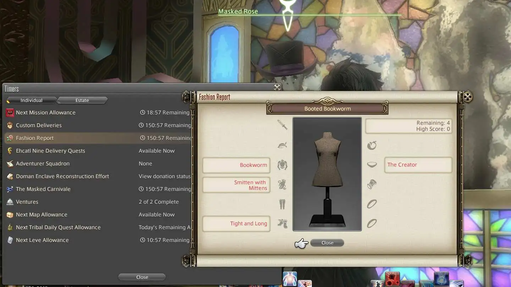Click the Doman Enclave Reconstruction Effort icon

[10, 176]
